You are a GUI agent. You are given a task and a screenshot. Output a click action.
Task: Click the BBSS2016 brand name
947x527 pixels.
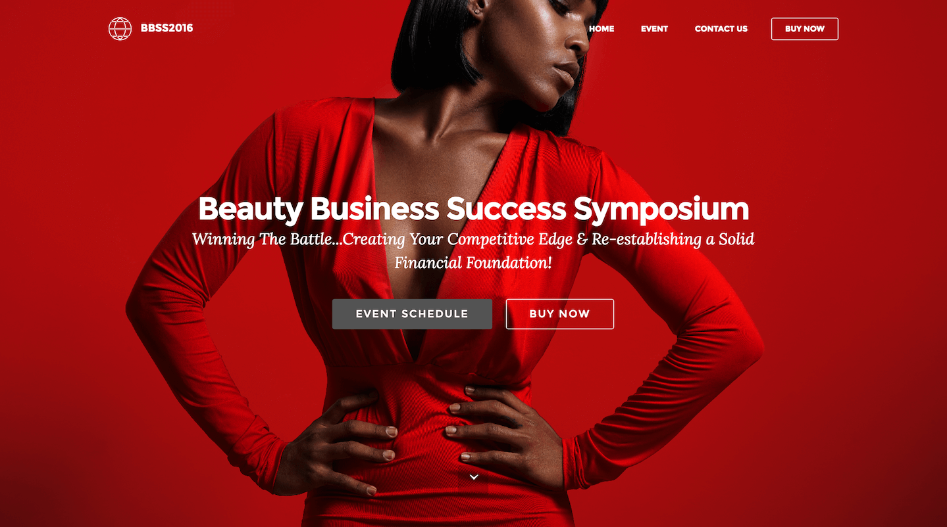point(166,28)
